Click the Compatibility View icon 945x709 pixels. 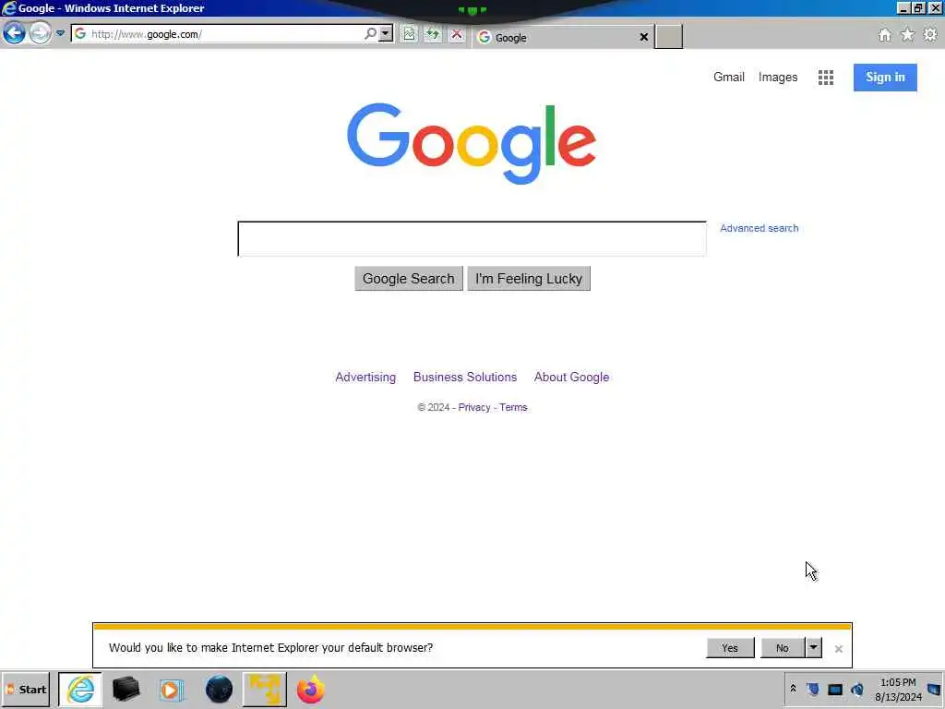409,34
